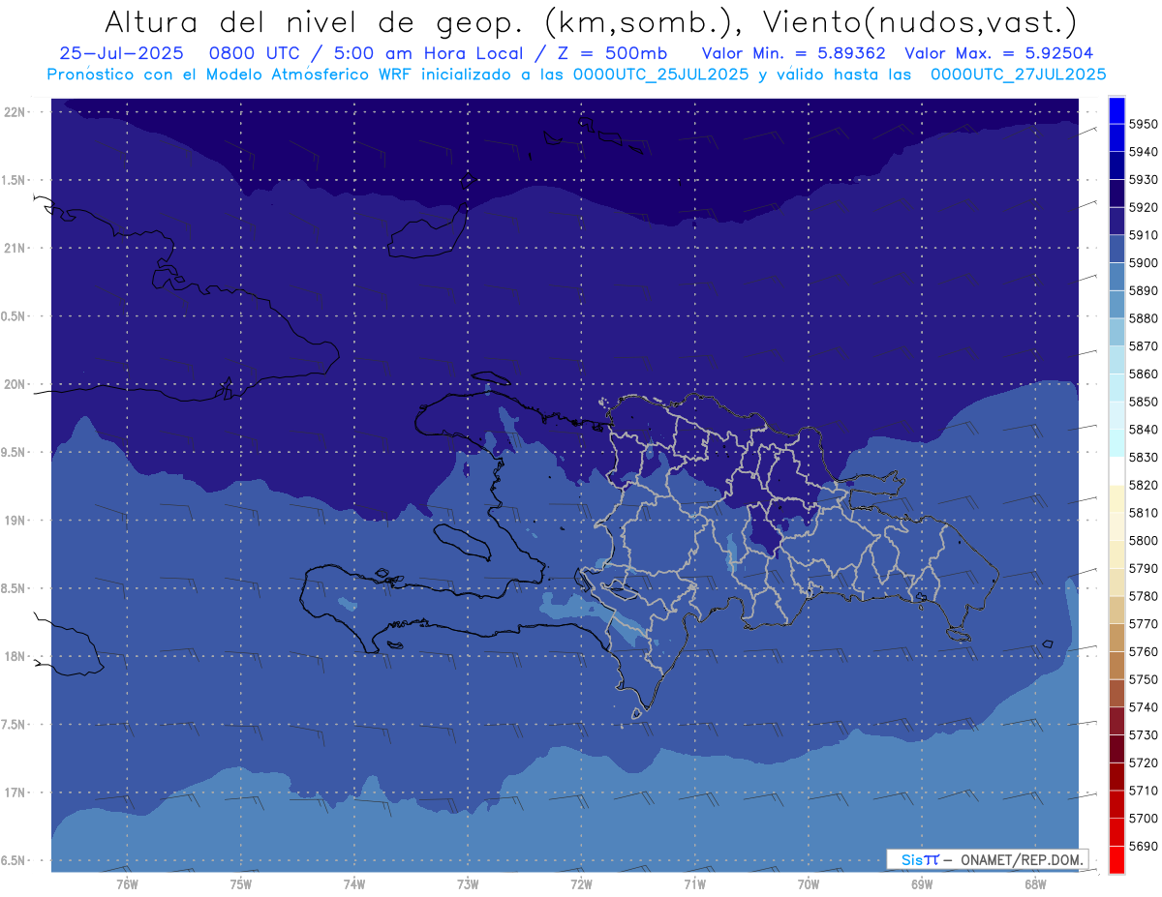Click the 8.5N latitude label
This screenshot has width=1162, height=897.
click(x=15, y=589)
